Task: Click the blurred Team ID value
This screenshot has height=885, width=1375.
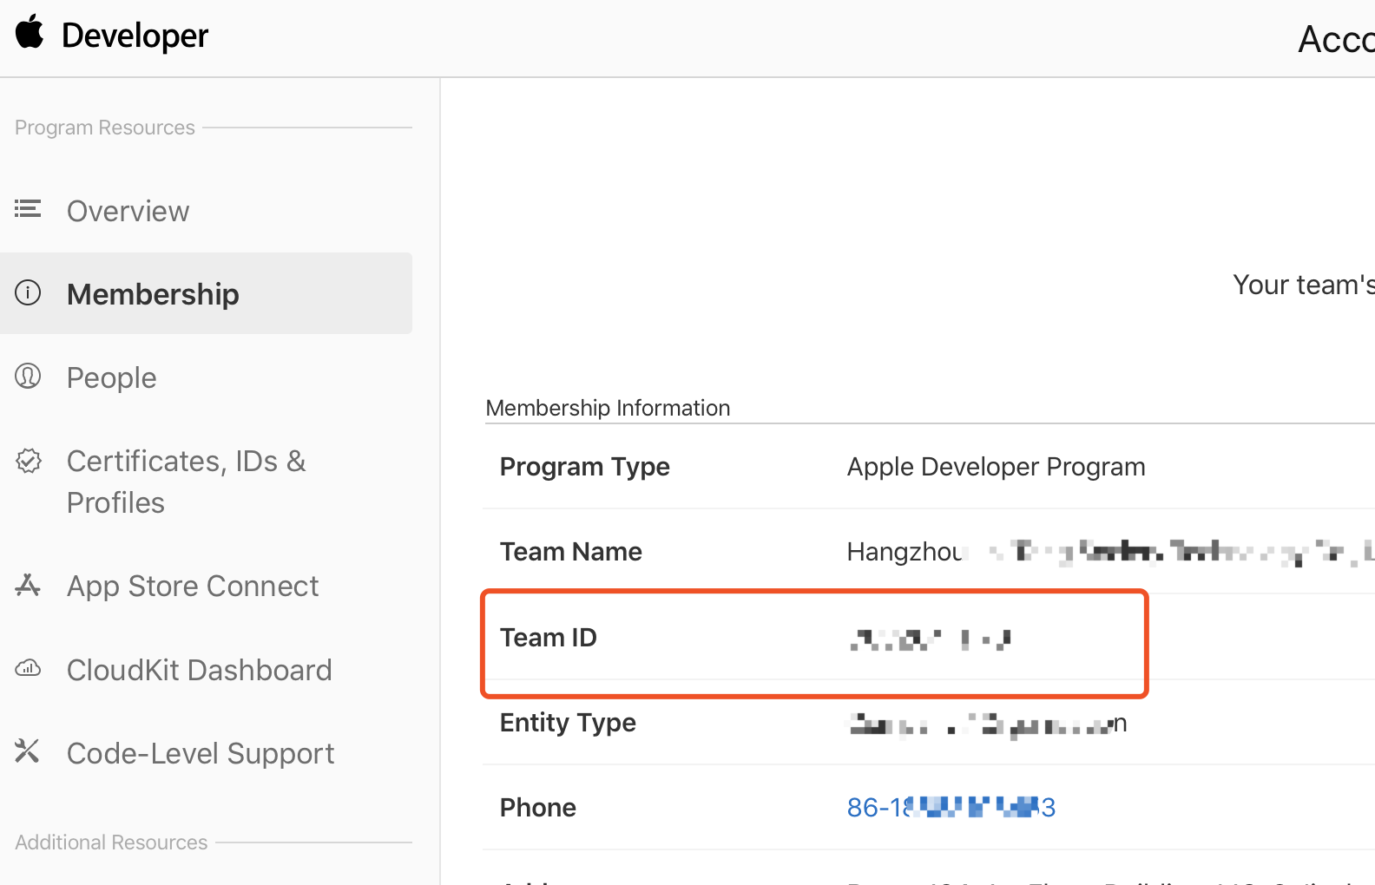Action: pos(931,640)
